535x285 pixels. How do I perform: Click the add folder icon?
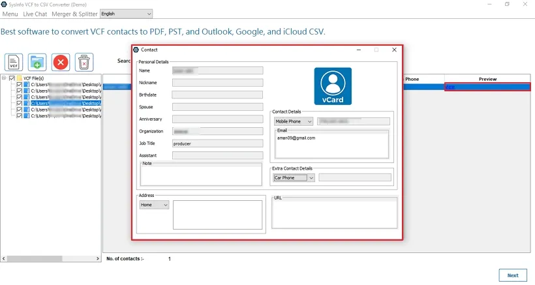pyautogui.click(x=37, y=62)
